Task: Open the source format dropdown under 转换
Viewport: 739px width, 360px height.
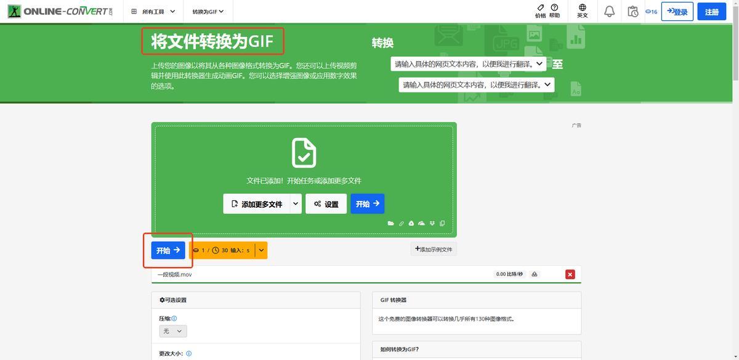Action: coord(469,64)
